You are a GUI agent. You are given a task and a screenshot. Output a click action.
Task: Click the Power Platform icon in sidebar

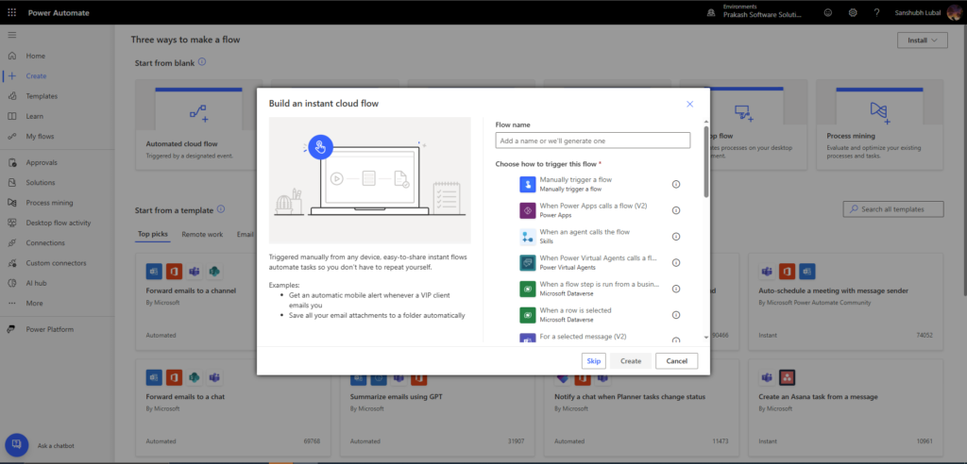coord(11,329)
